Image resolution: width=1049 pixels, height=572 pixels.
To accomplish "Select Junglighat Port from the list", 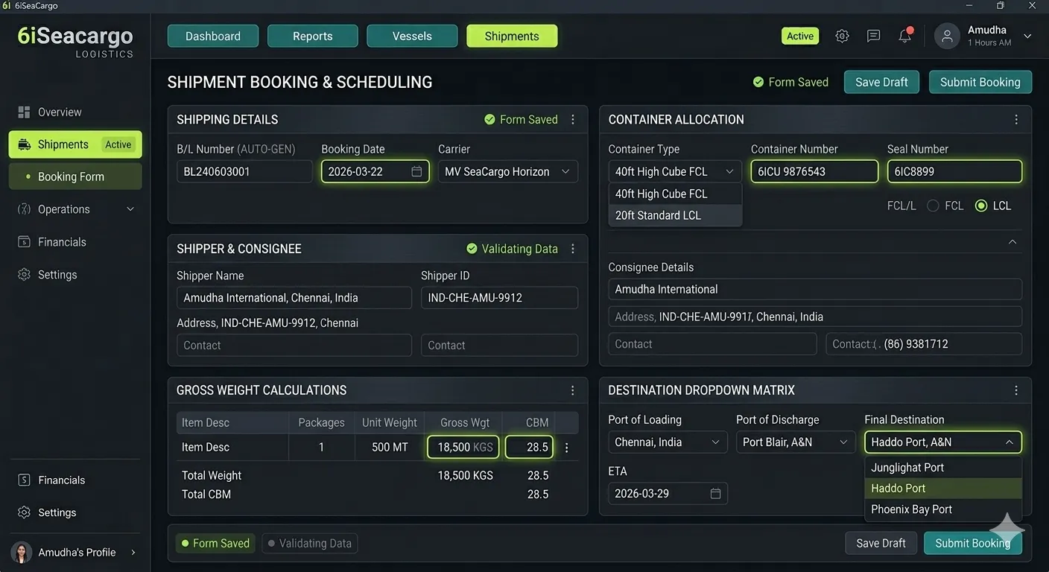I will click(x=943, y=468).
